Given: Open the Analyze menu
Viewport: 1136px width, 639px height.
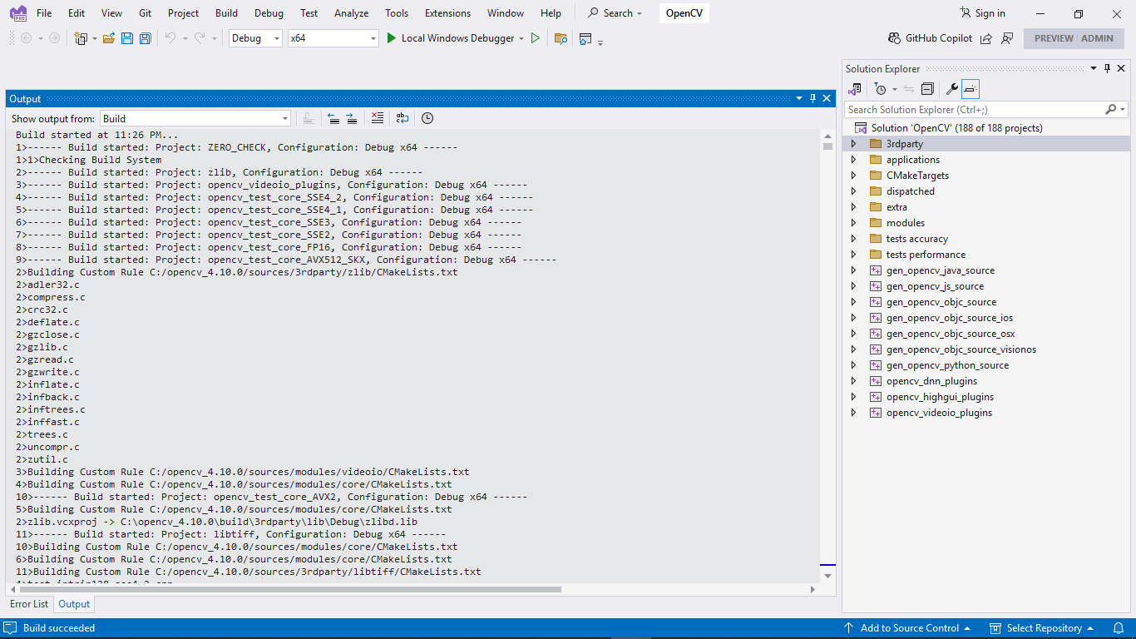Looking at the screenshot, I should point(351,13).
